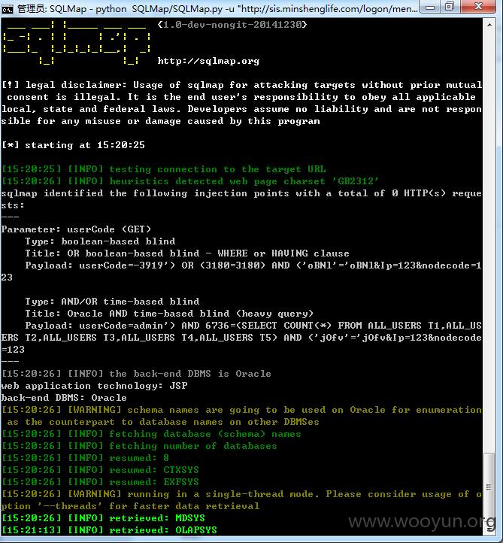Click the payload line with userCode=-3919
The width and height of the screenshot is (503, 543).
[x=241, y=271]
